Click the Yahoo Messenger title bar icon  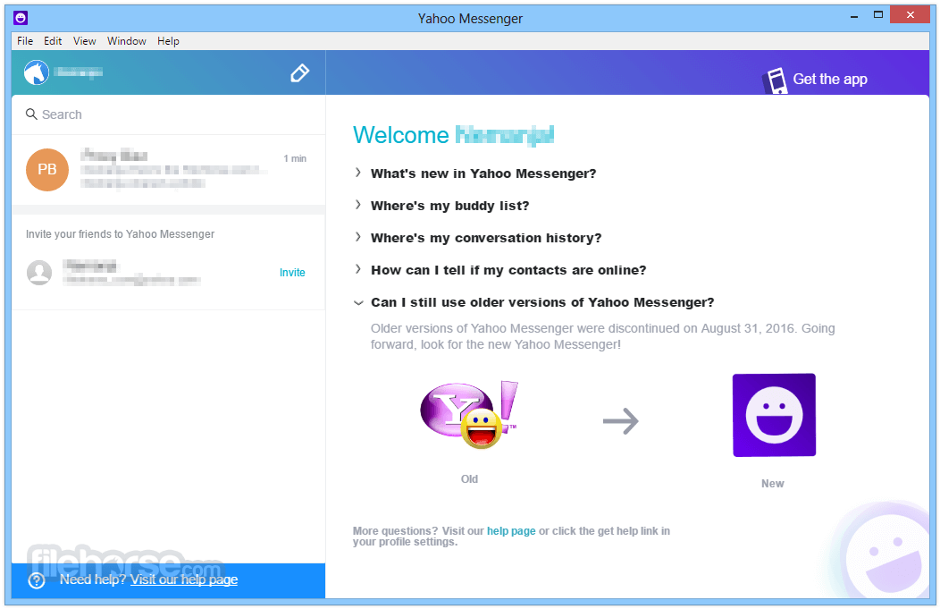21,18
